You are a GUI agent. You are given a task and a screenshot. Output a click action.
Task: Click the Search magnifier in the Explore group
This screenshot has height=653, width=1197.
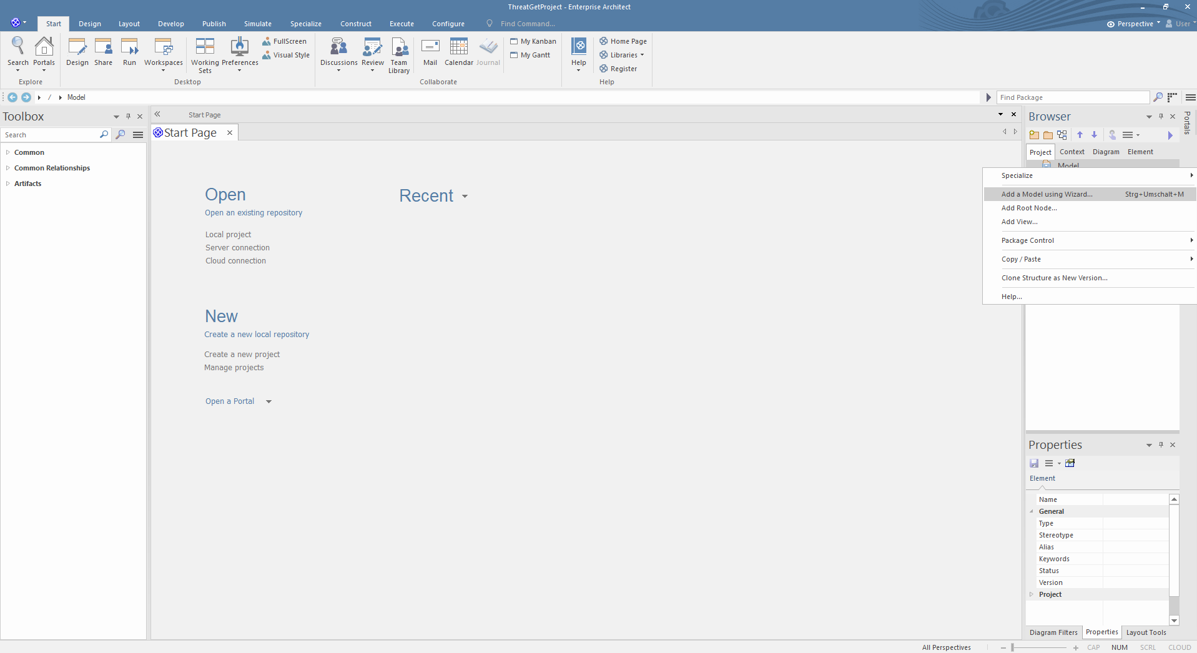click(17, 46)
